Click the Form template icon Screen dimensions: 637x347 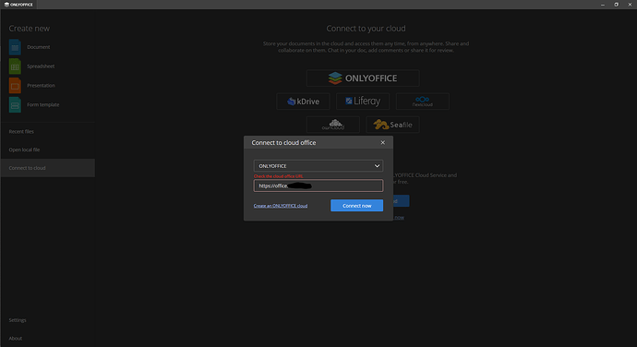[15, 105]
